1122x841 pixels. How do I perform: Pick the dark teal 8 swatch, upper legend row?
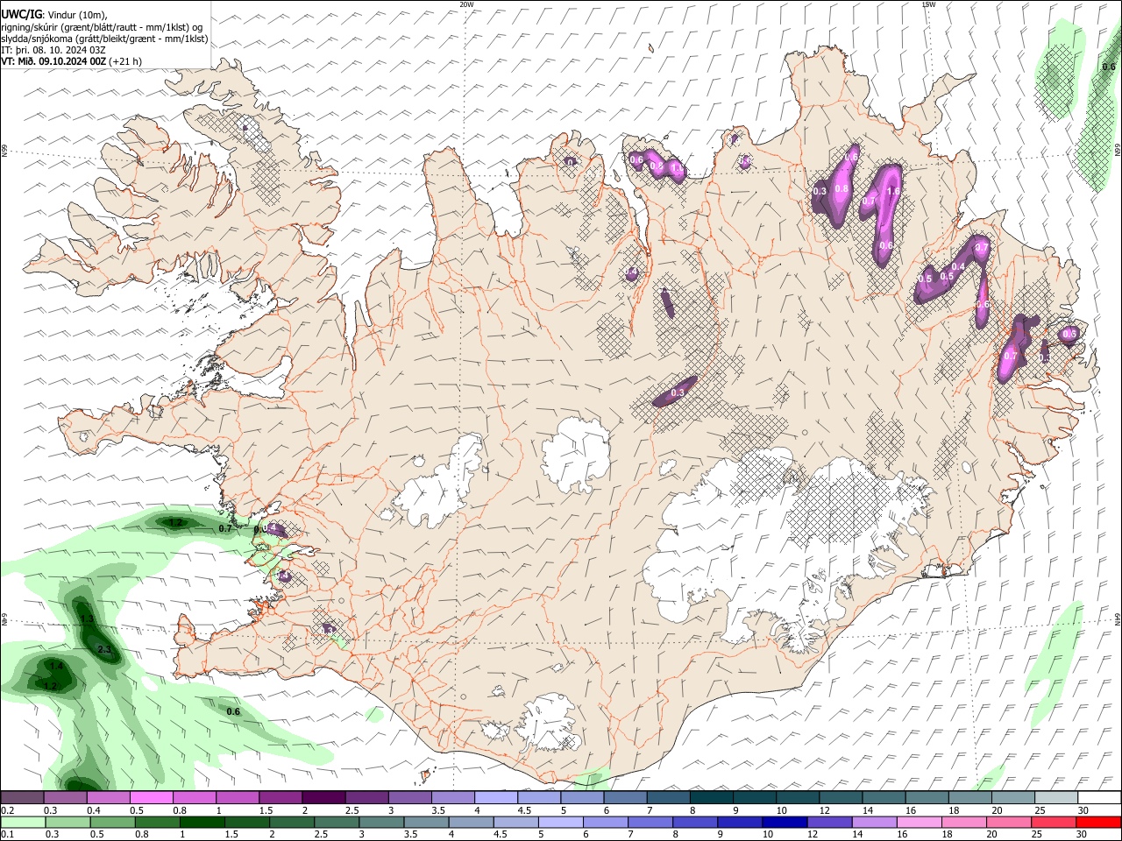(x=712, y=797)
